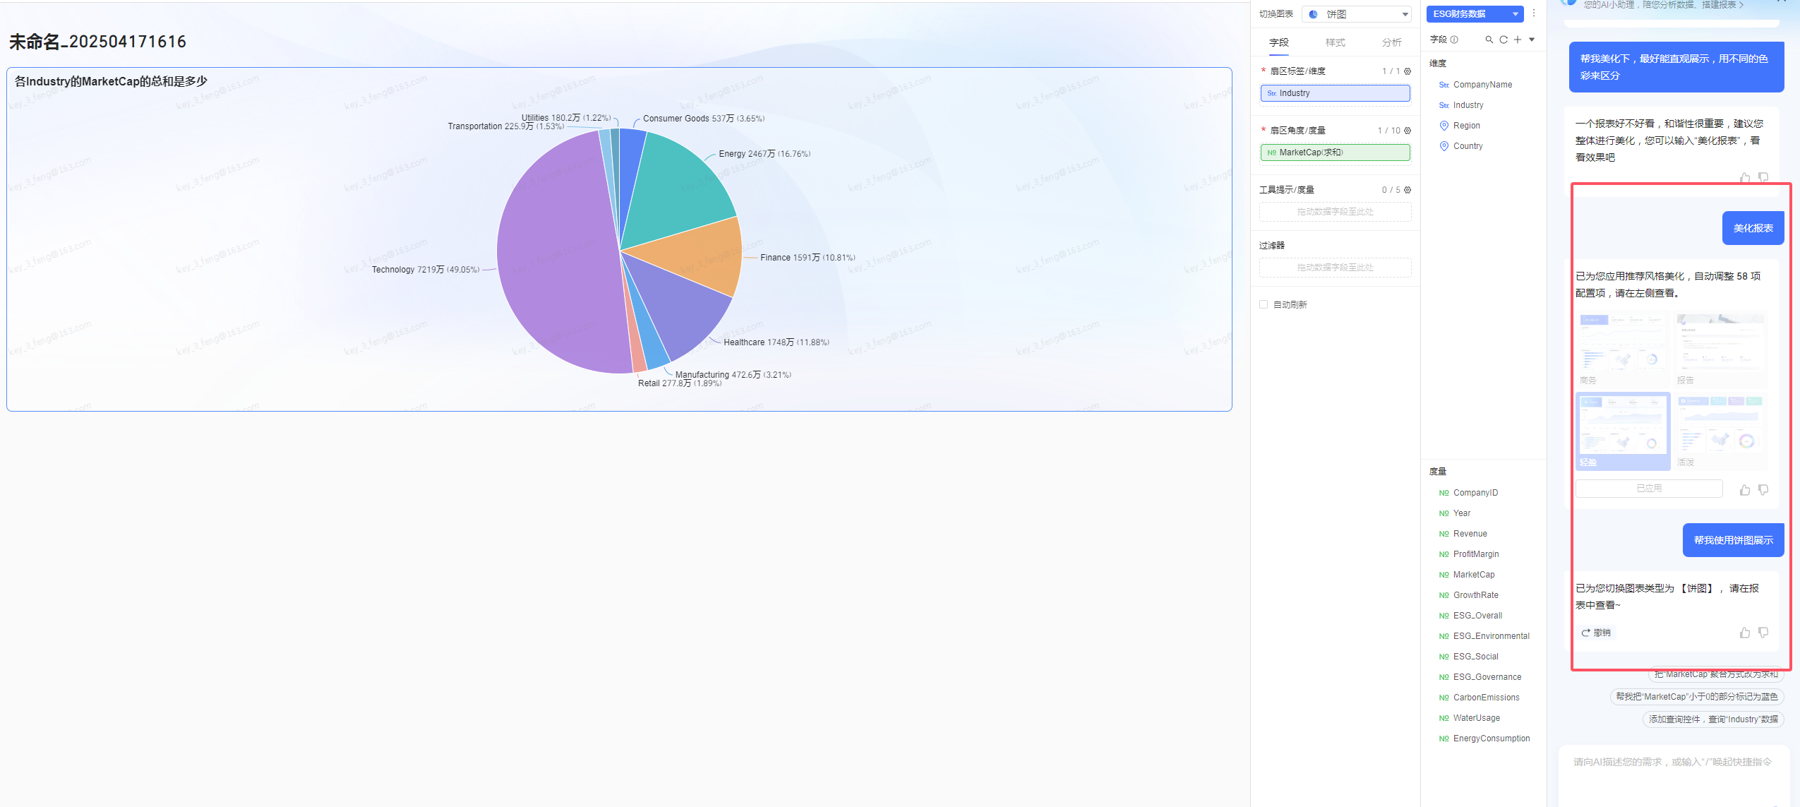Like the pie chart switch reply
Image resolution: width=1800 pixels, height=807 pixels.
(x=1745, y=633)
